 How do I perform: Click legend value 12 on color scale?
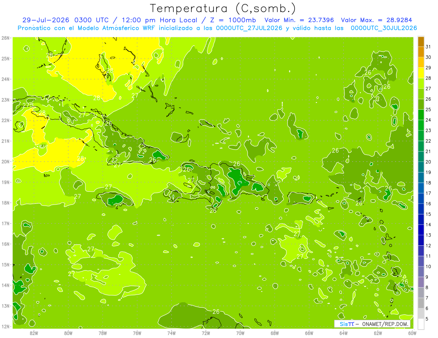429,246
